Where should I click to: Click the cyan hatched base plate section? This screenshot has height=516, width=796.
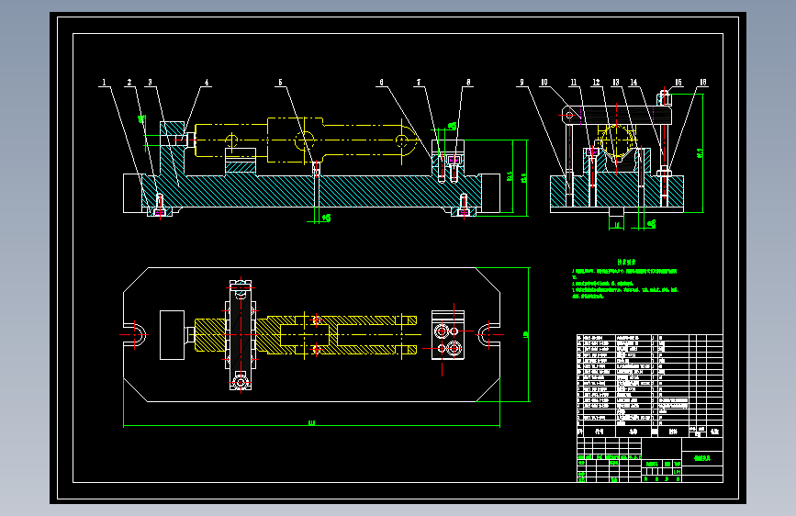tap(310, 191)
